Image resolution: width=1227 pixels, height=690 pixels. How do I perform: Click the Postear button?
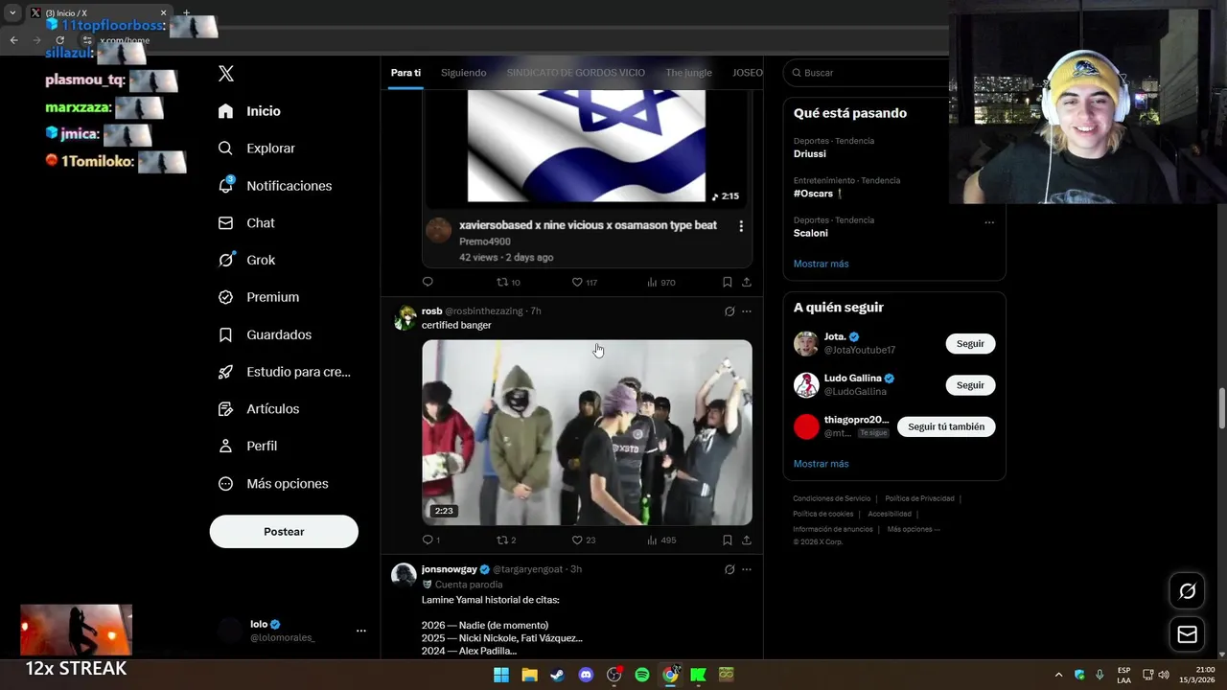point(284,532)
